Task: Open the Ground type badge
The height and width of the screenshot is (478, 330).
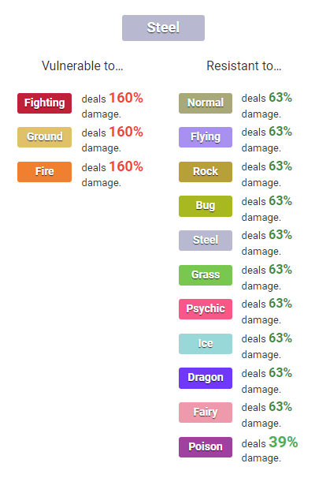Action: 44,137
